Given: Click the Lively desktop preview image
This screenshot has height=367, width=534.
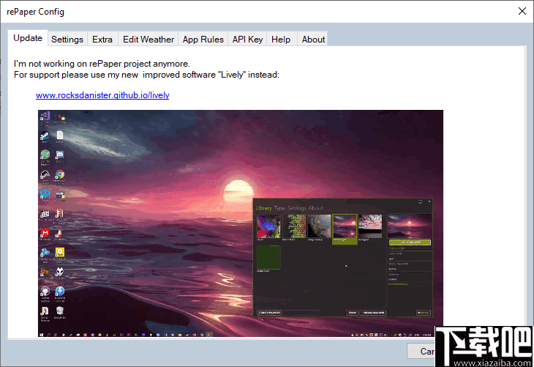Looking at the screenshot, I should click(241, 223).
